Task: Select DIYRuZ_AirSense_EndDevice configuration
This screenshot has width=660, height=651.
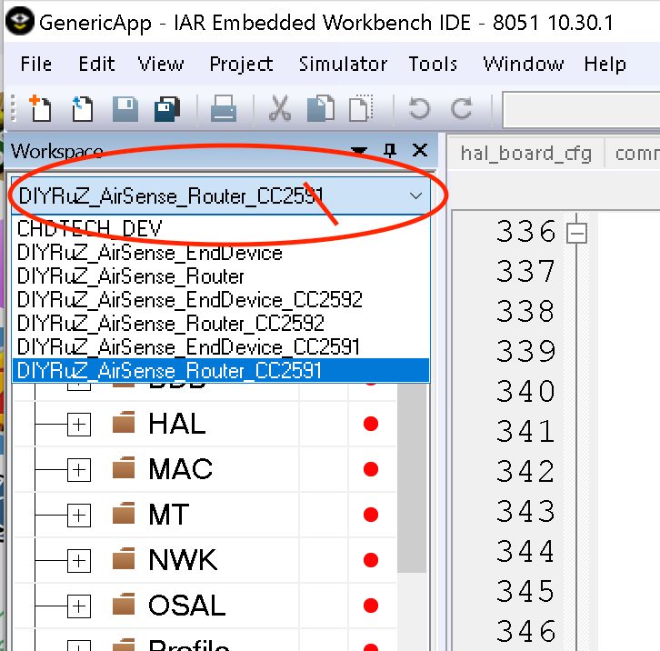Action: tap(221, 253)
